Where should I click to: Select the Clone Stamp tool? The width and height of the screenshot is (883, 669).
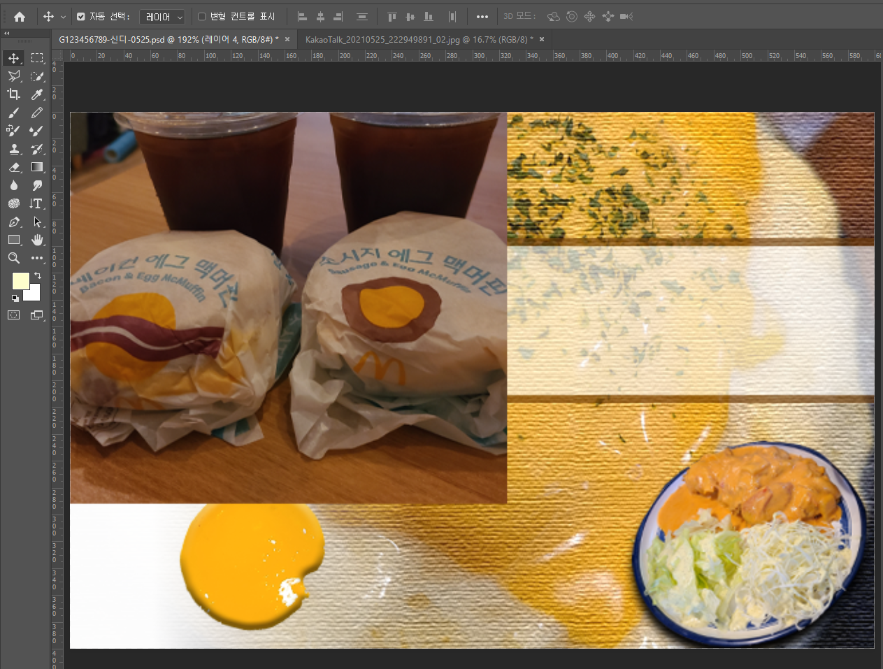click(x=13, y=149)
